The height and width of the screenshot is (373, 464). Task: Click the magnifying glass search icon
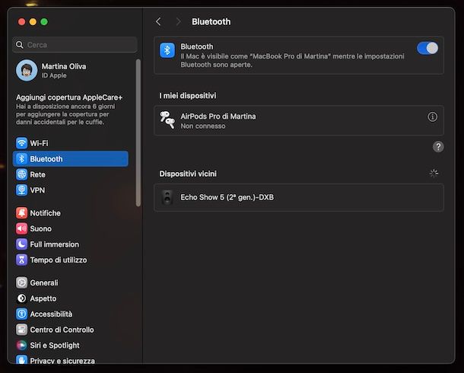[x=20, y=45]
